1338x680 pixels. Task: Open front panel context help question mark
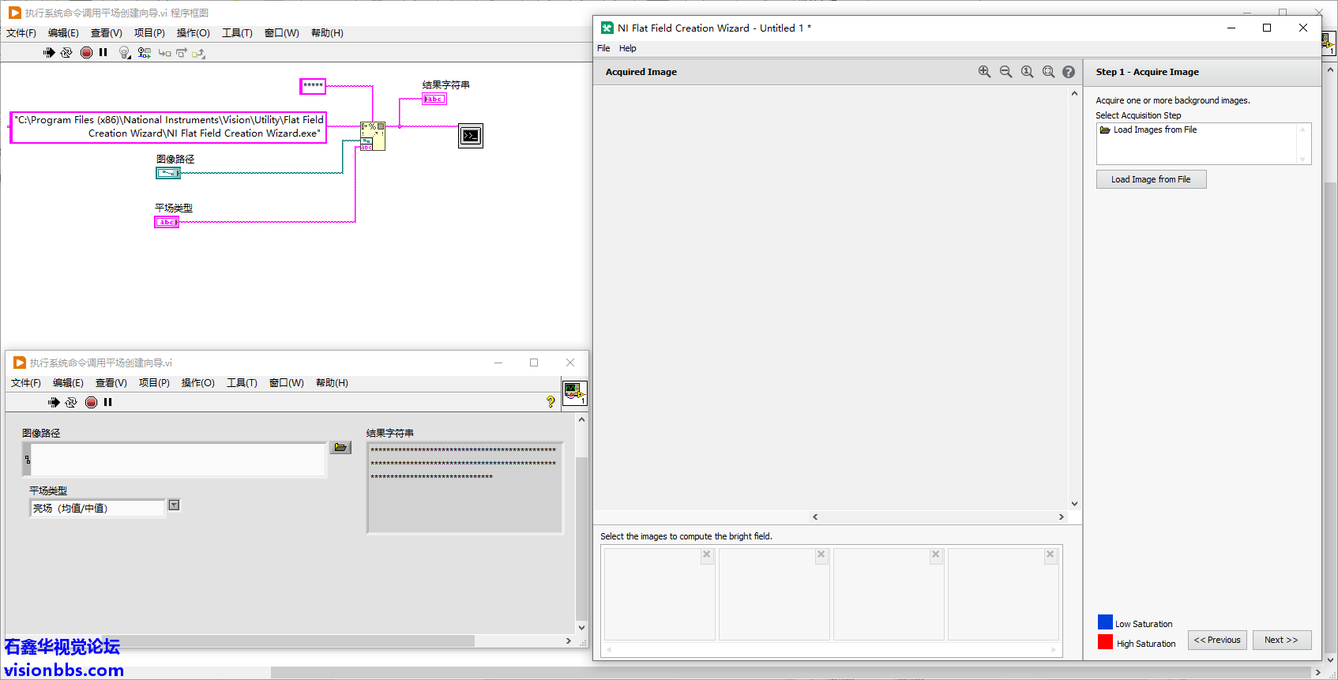[x=551, y=402]
